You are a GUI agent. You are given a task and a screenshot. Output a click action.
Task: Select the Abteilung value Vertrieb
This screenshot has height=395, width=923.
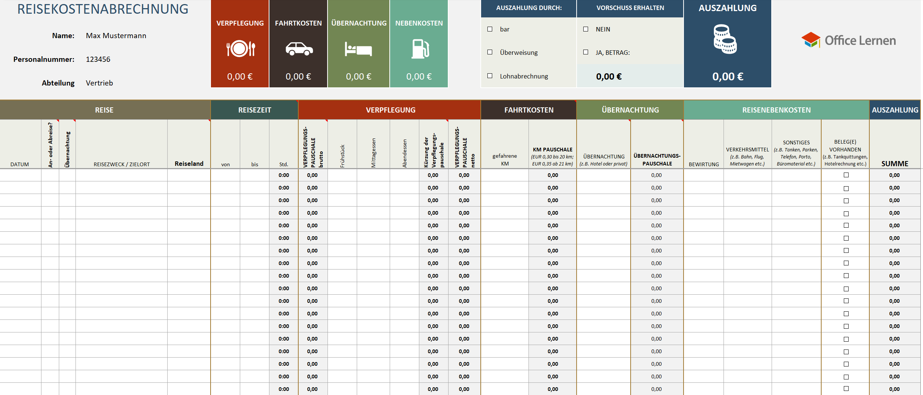99,83
